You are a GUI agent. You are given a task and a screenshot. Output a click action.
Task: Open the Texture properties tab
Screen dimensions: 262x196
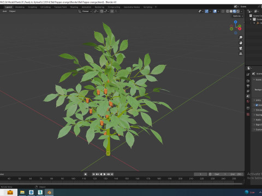point(248,114)
